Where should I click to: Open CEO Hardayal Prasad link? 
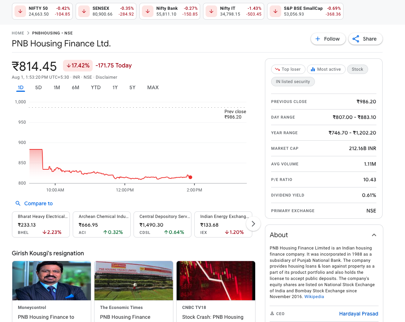click(x=359, y=314)
